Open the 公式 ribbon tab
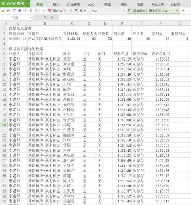191x205 pixels. (91, 4)
